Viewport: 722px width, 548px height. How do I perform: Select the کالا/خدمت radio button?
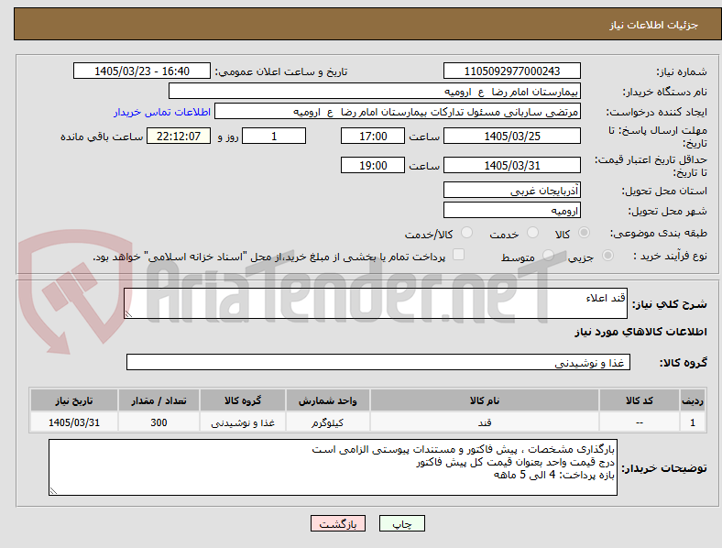467,233
